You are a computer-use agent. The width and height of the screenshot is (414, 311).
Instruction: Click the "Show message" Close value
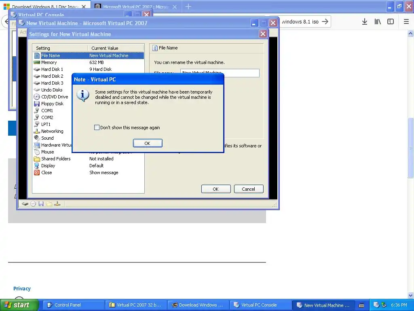(104, 173)
